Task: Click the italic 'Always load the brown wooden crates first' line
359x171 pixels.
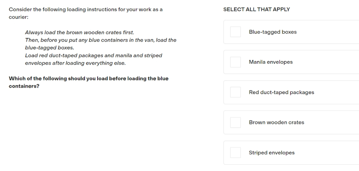Action: click(x=80, y=32)
